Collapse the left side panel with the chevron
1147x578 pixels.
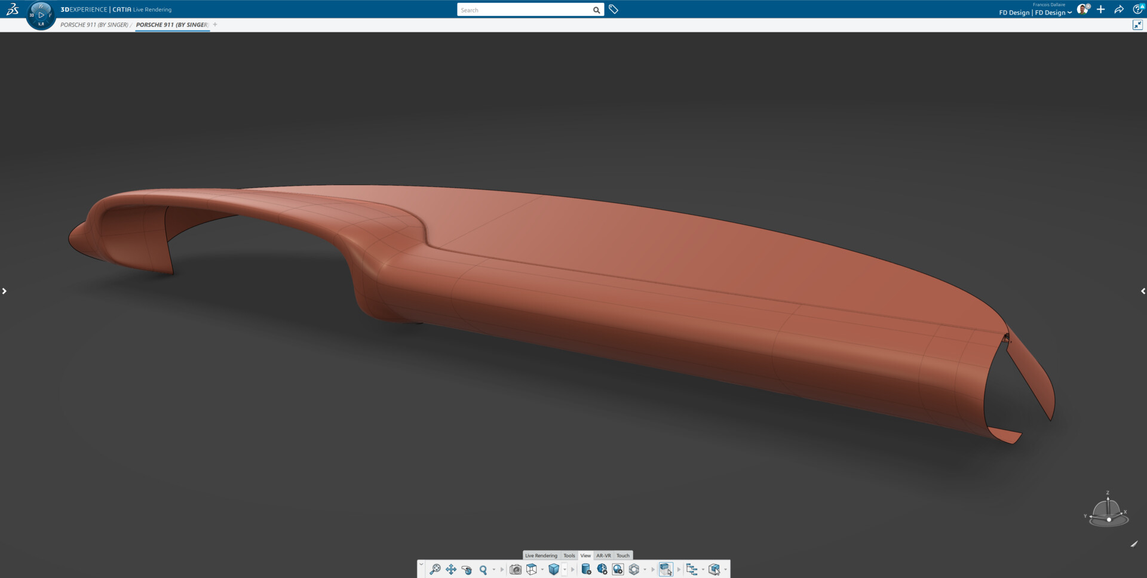click(5, 291)
